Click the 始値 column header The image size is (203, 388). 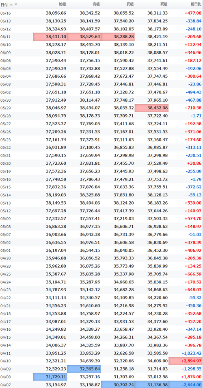[x=63, y=4]
